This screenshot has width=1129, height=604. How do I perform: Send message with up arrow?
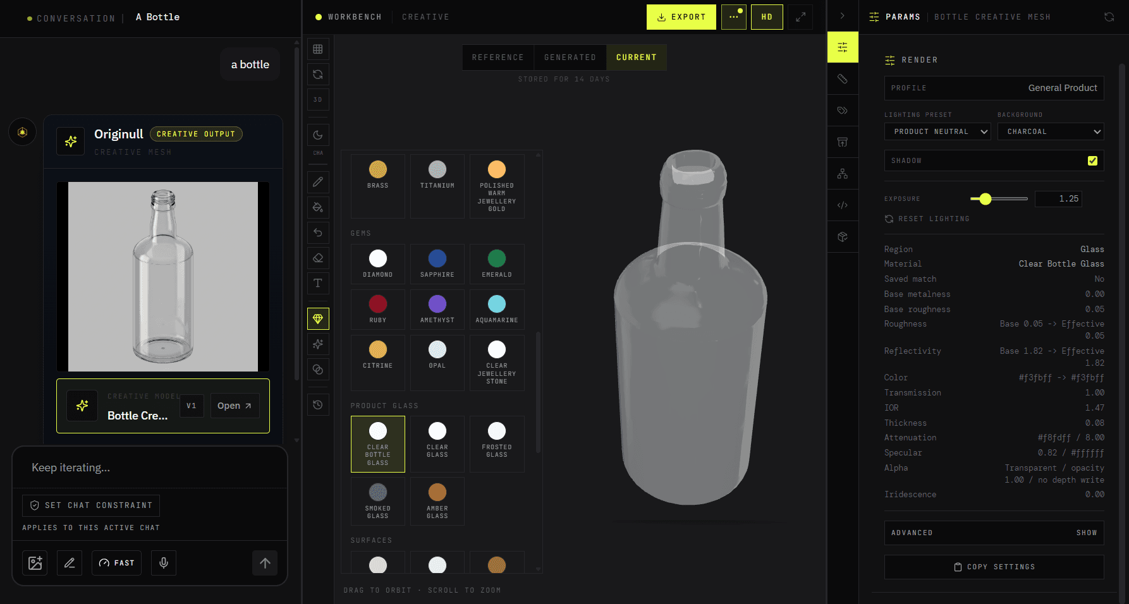coord(265,563)
